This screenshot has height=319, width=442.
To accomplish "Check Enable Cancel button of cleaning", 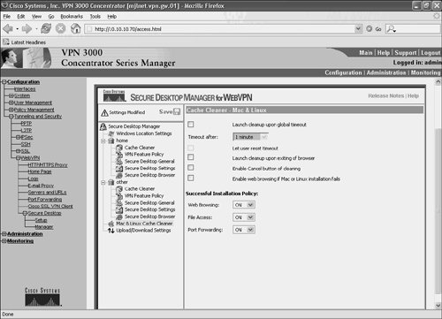I will pyautogui.click(x=191, y=168).
